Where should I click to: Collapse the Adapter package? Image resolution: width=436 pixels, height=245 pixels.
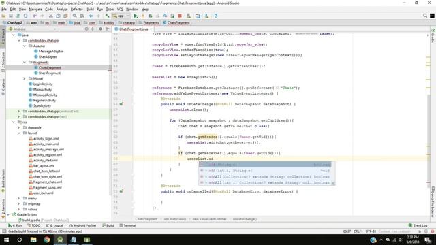pos(25,46)
